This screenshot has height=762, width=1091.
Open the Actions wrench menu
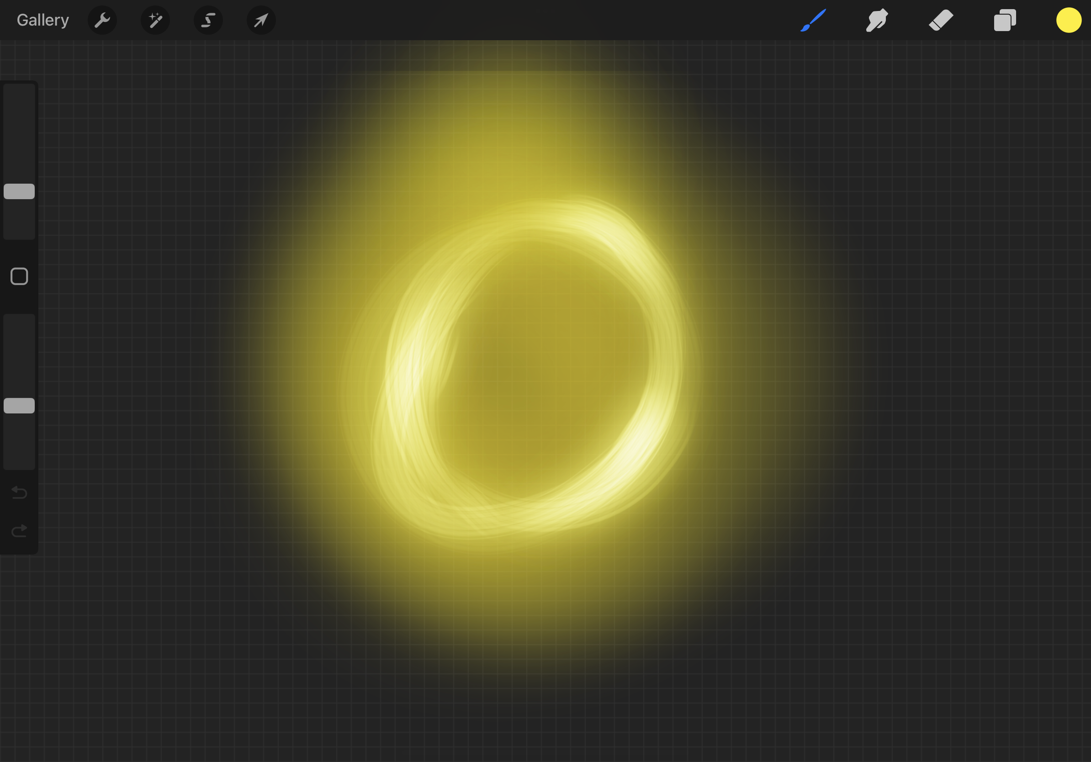point(102,20)
